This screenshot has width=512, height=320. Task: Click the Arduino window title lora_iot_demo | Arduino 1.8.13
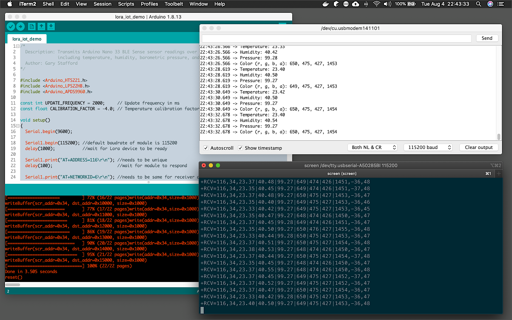coord(148,17)
